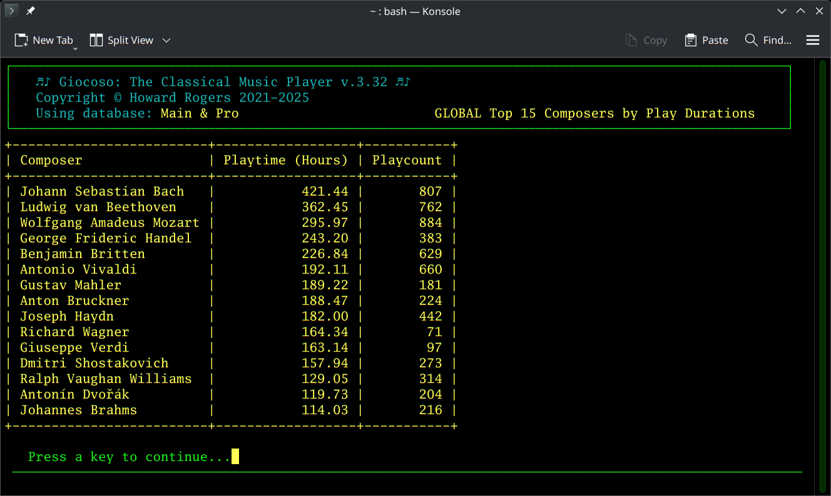Maximize the Konsole window
Viewport: 831px width, 496px height.
[x=800, y=11]
